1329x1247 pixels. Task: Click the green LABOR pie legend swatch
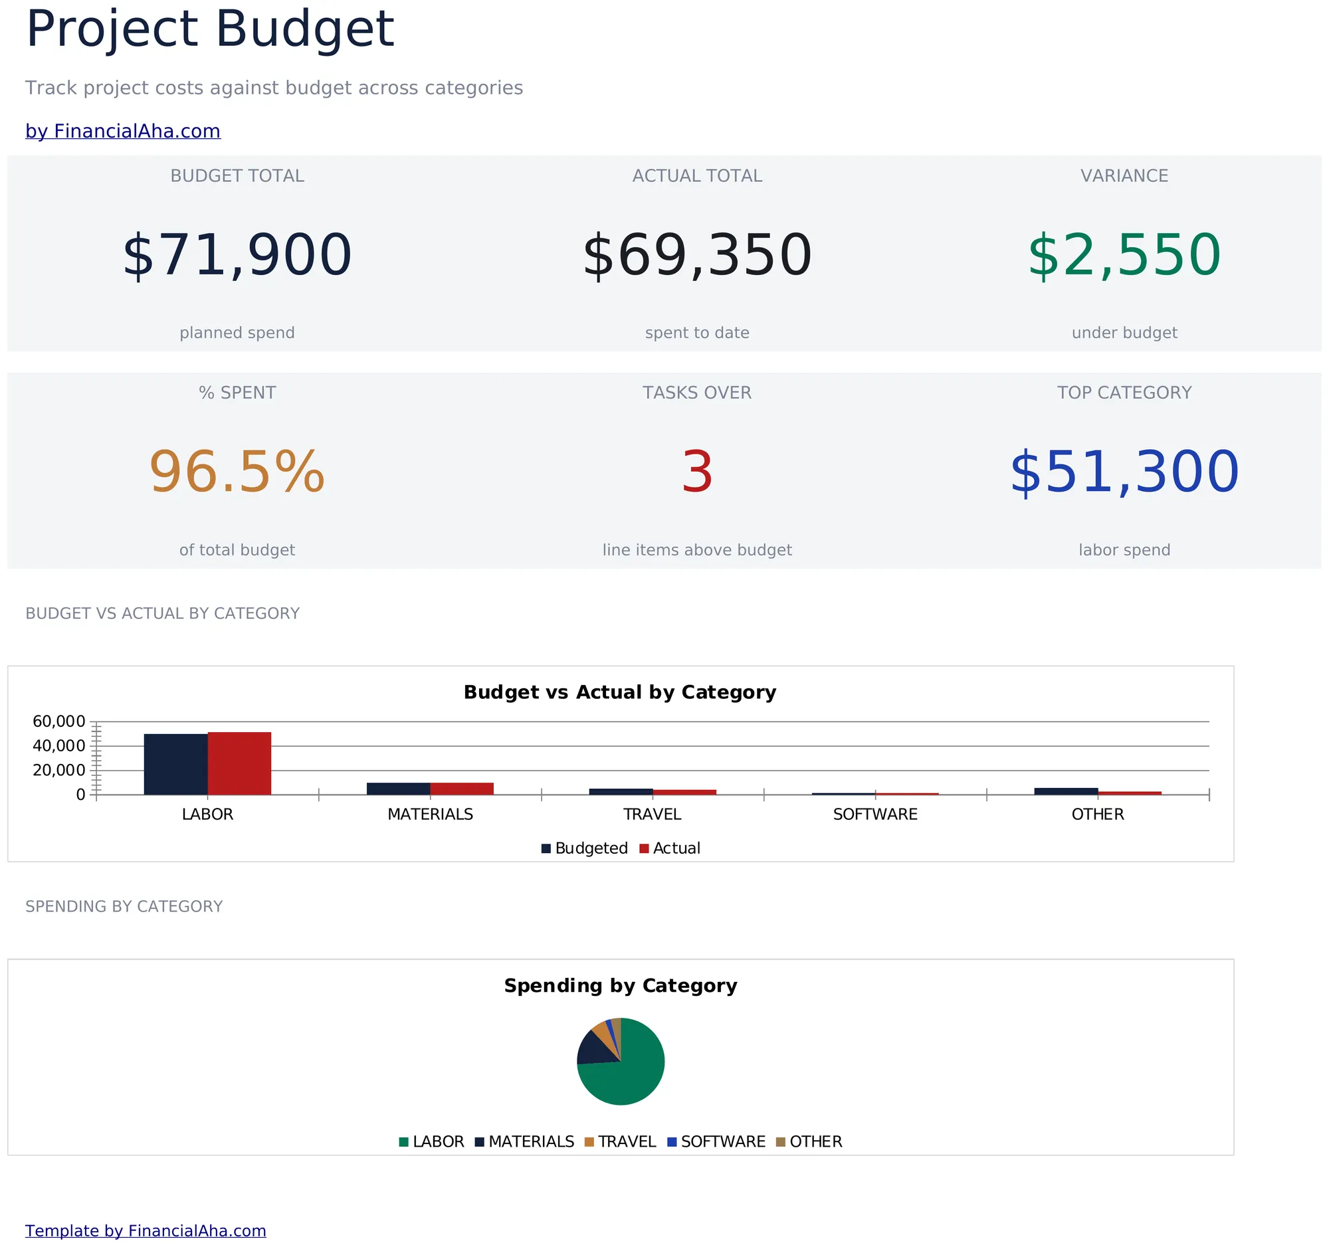tap(404, 1142)
